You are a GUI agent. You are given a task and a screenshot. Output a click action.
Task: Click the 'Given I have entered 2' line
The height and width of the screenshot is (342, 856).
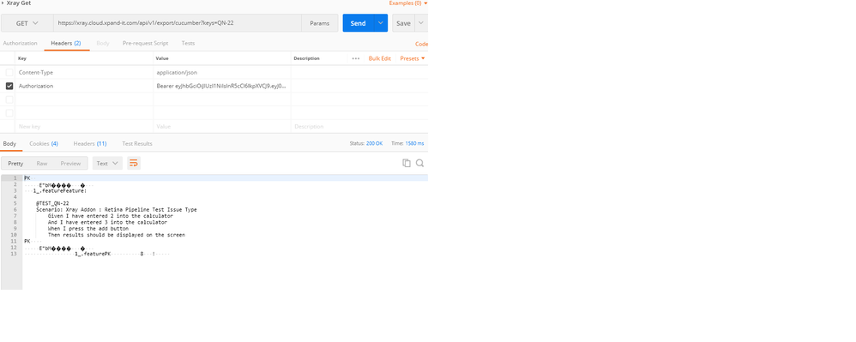coord(111,216)
